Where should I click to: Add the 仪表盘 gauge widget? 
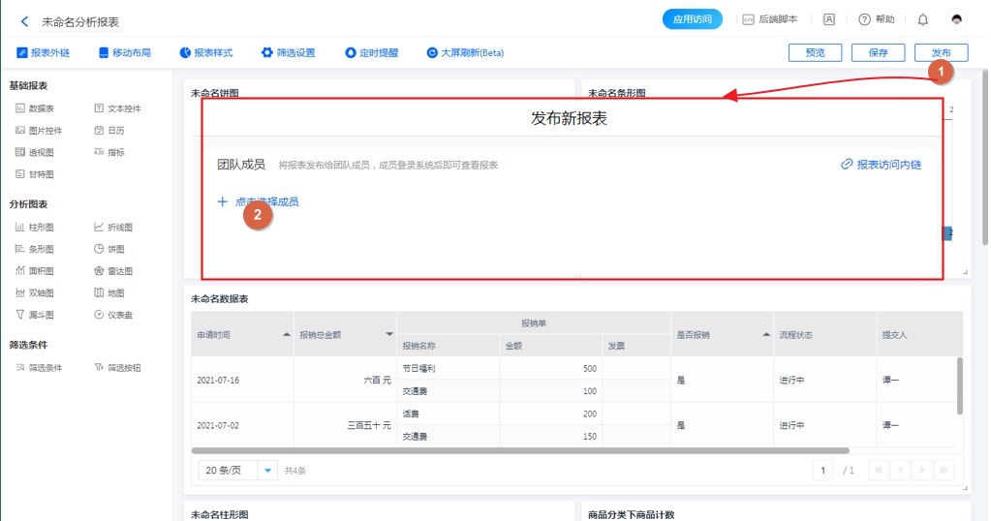(112, 315)
